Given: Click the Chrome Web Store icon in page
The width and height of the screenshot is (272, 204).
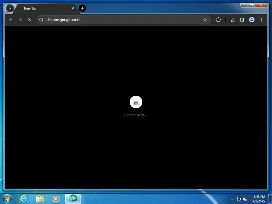Looking at the screenshot, I should pos(136,102).
